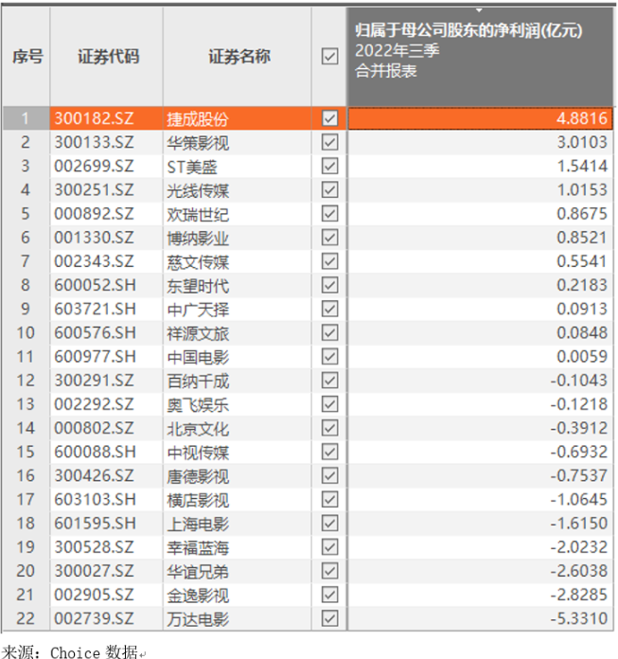Toggle checkbox in the 奥飞娱乐 row
This screenshot has width=618, height=659.
pos(329,404)
